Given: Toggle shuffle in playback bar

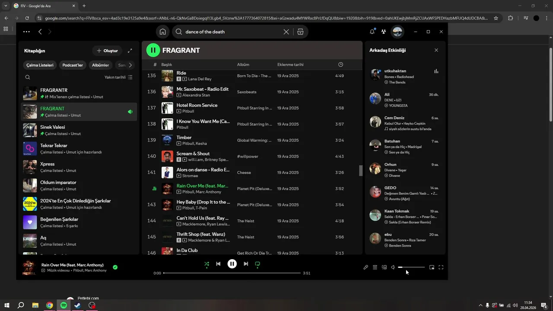Looking at the screenshot, I should click(207, 264).
